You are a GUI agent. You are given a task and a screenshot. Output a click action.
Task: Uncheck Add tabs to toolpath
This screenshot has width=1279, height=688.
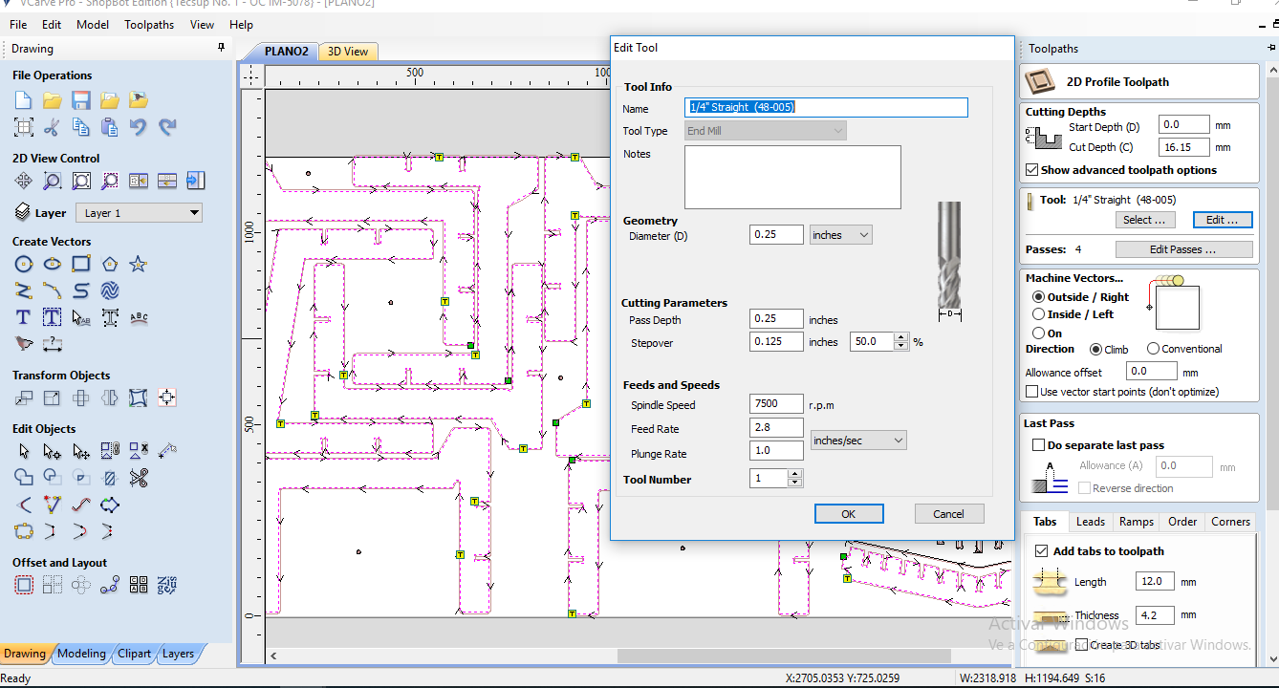(x=1042, y=551)
